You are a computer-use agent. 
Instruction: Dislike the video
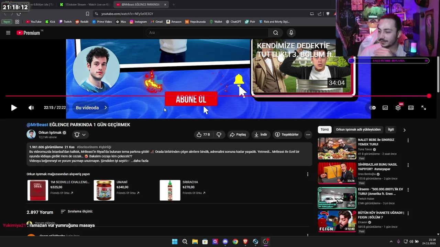(219, 134)
